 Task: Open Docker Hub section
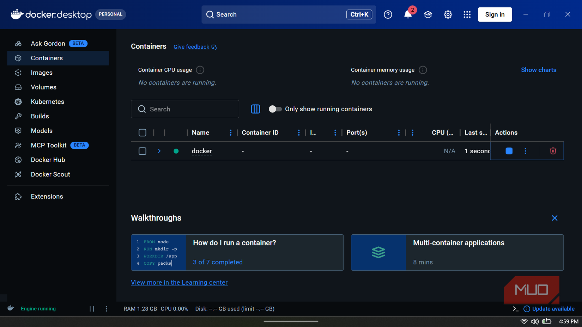point(58,160)
